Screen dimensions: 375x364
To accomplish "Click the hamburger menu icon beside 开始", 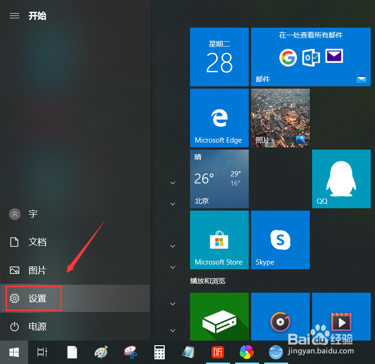I will click(x=15, y=16).
